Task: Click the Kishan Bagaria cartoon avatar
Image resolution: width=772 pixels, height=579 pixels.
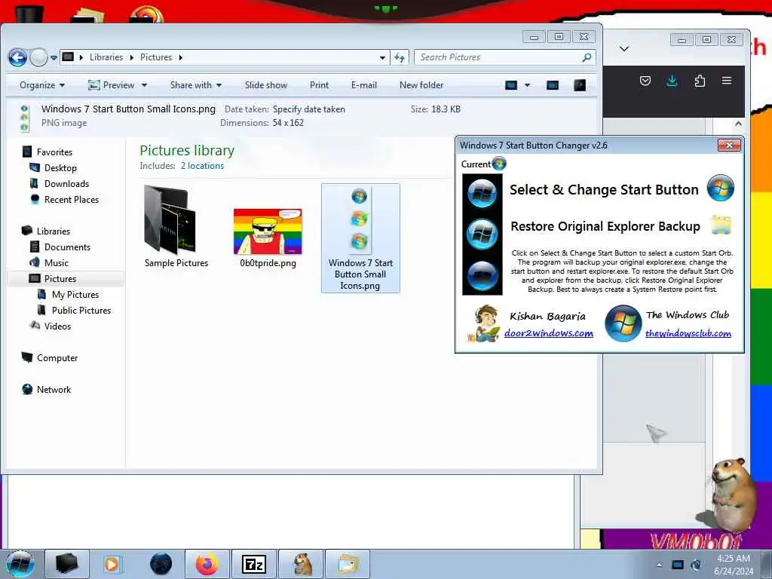Action: (x=484, y=323)
